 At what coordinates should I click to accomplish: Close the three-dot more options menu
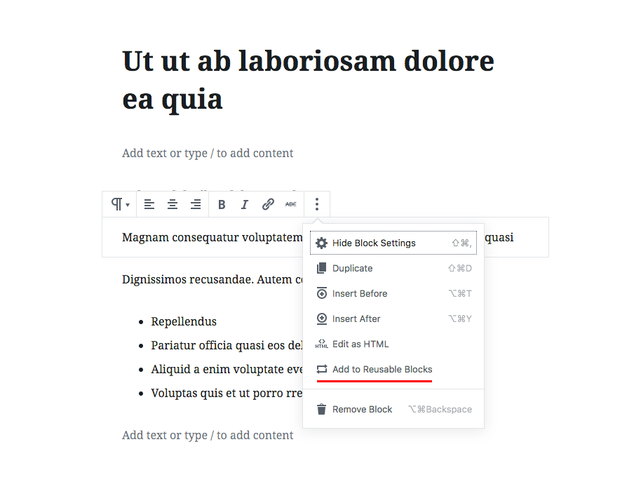(x=317, y=204)
